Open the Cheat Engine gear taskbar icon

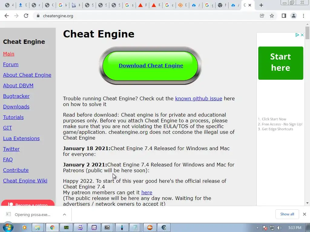click(x=164, y=228)
